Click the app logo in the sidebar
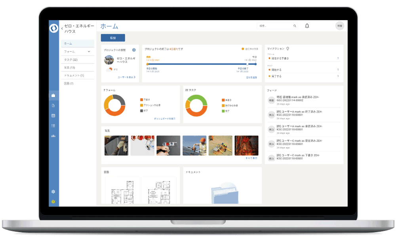Viewport: 396px width, 238px height. [53, 28]
